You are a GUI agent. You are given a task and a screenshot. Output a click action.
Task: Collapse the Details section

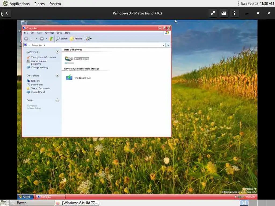tap(57, 100)
